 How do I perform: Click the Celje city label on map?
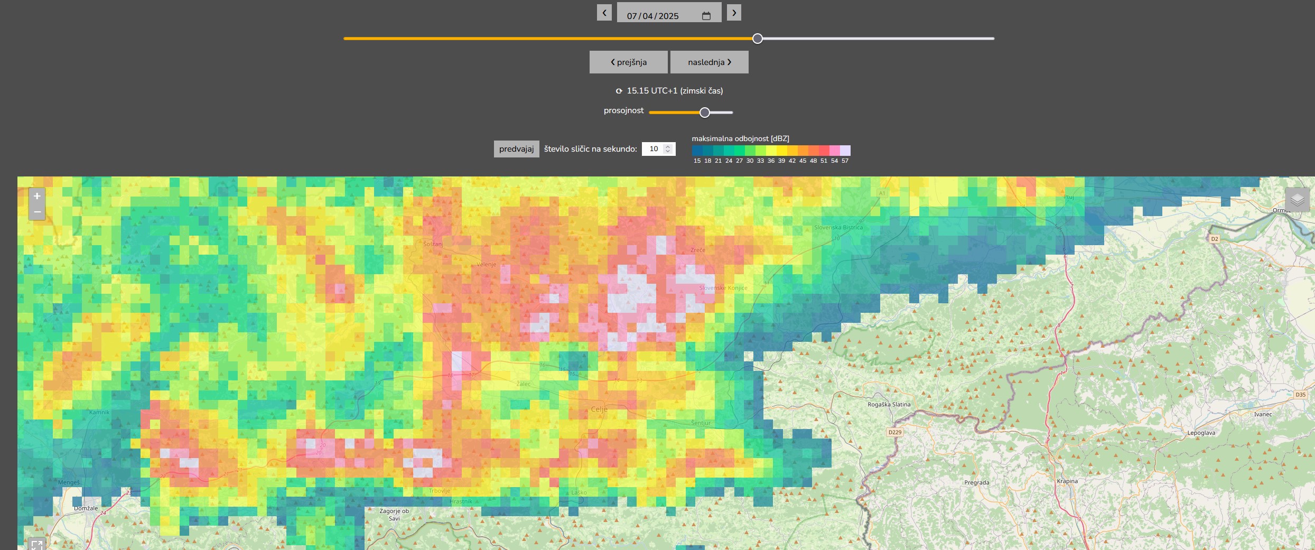click(599, 409)
